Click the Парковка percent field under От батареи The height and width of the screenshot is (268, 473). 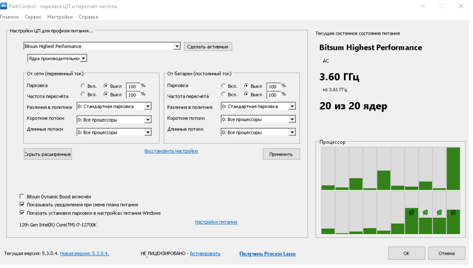pyautogui.click(x=273, y=86)
